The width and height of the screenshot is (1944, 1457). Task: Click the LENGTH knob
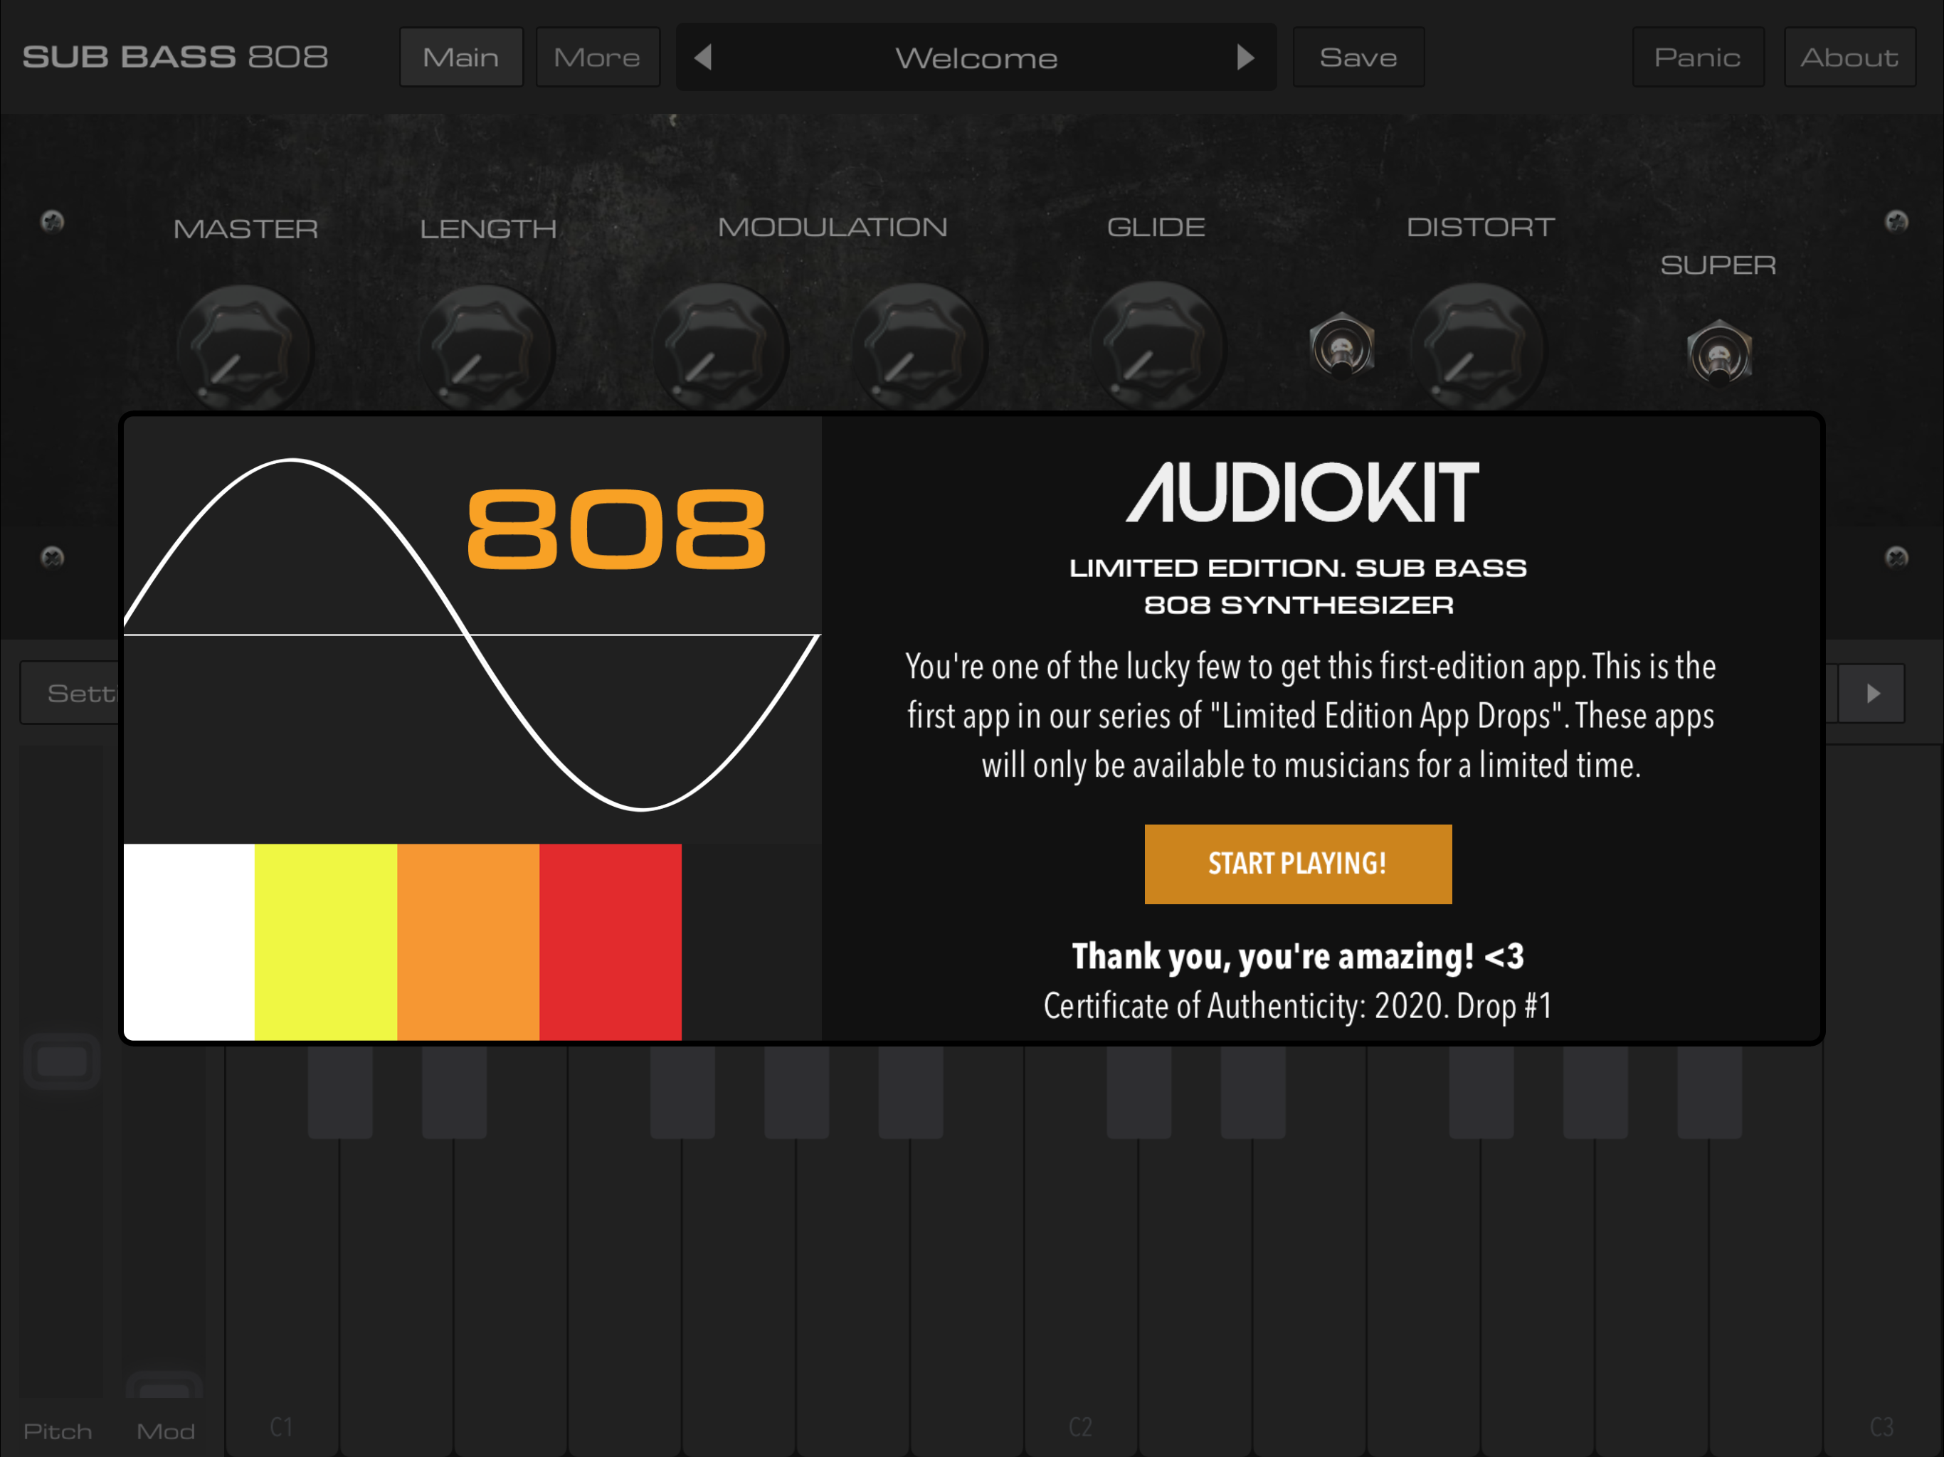(486, 349)
